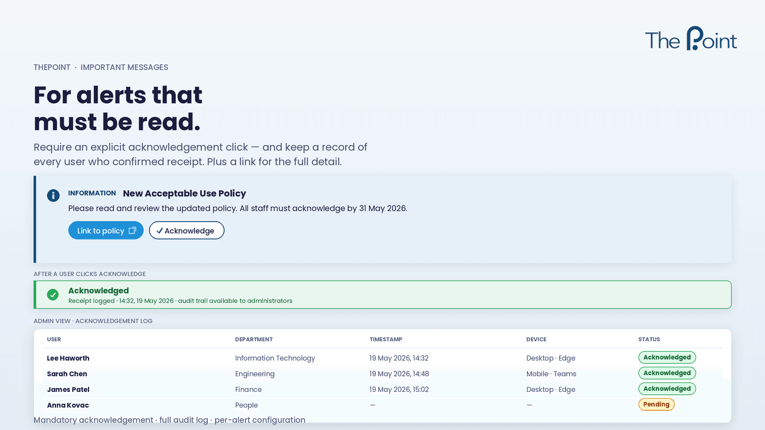Click the Mobile · Teams device cell
Image resolution: width=765 pixels, height=430 pixels.
pos(552,374)
